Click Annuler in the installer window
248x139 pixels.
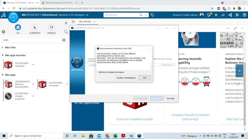pyautogui.click(x=171, y=98)
